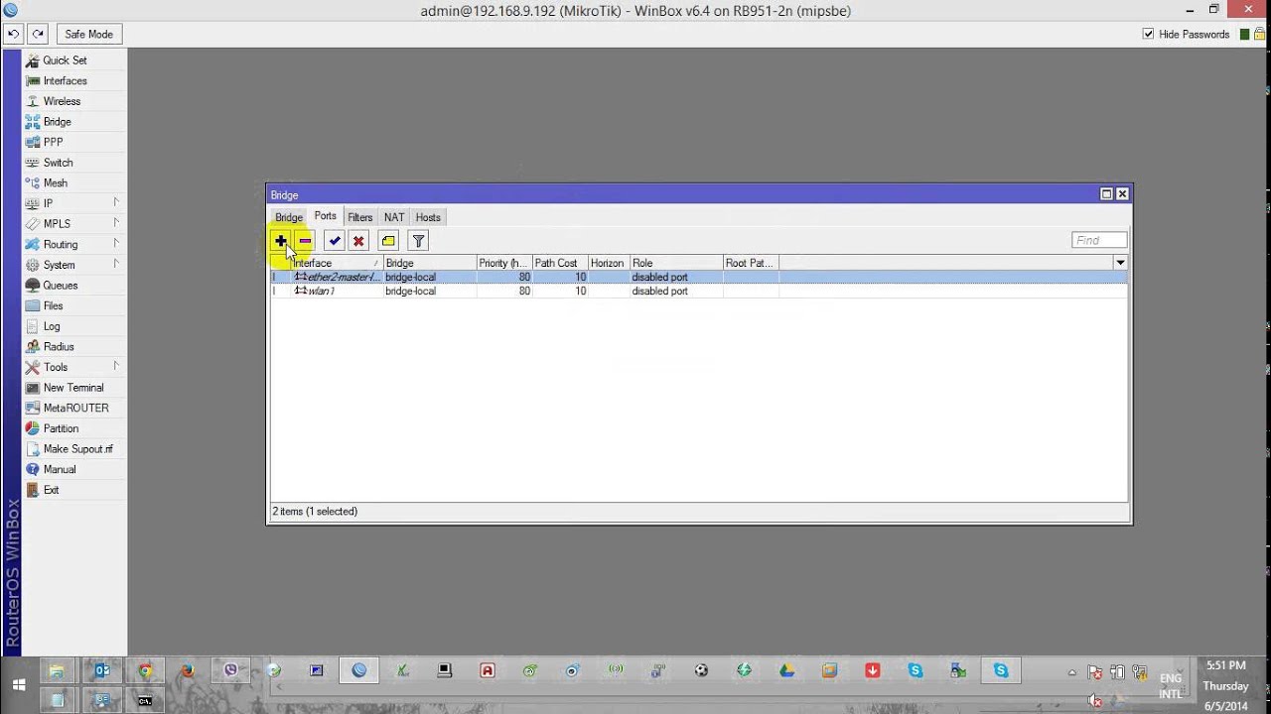Enable selected port with blue checkmark

click(x=335, y=241)
